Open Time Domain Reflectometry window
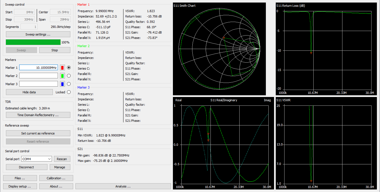 click(x=38, y=115)
